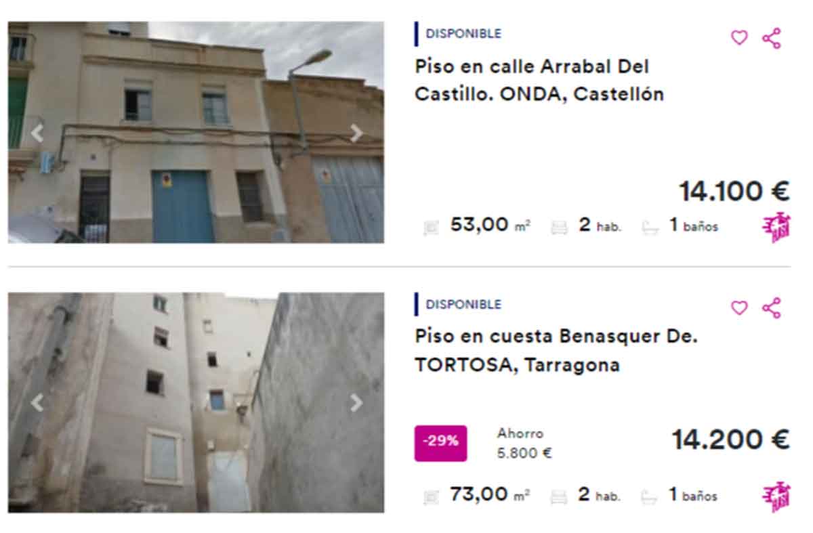The height and width of the screenshot is (533, 813).
Task: Favorite the TORTOSA Tarragona listing heart
Action: 739,307
